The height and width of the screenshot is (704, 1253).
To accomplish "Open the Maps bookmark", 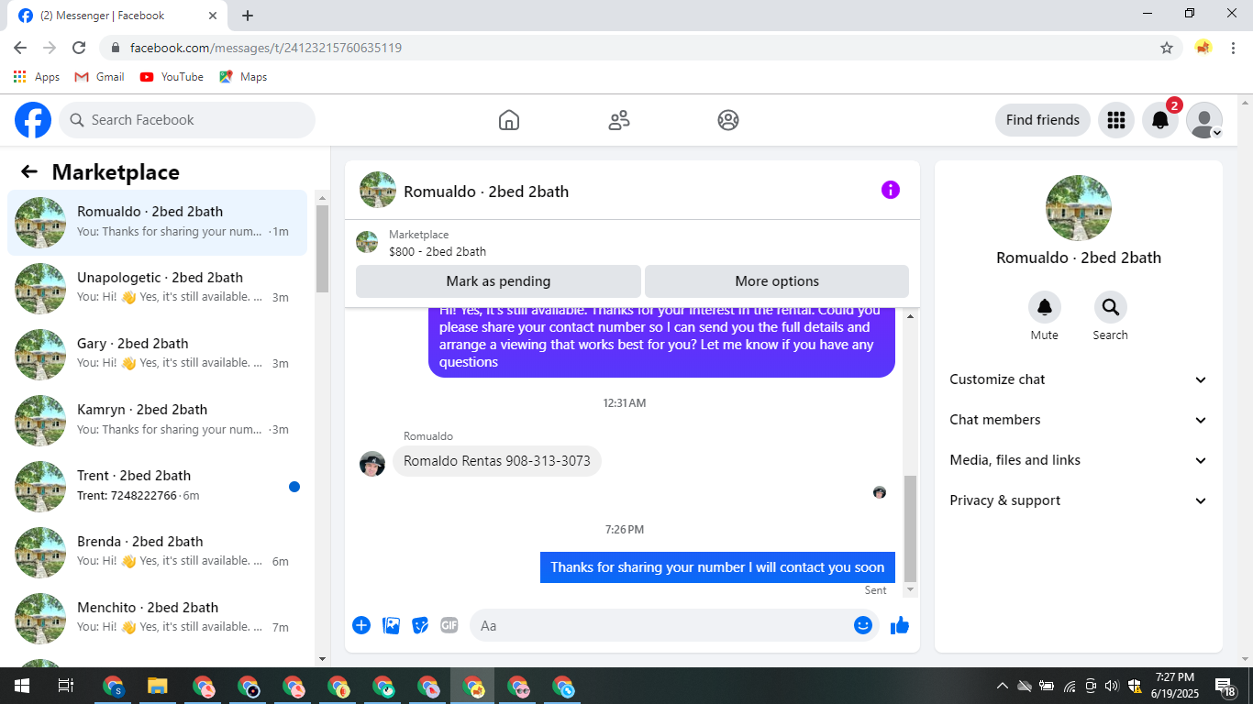I will pyautogui.click(x=243, y=77).
